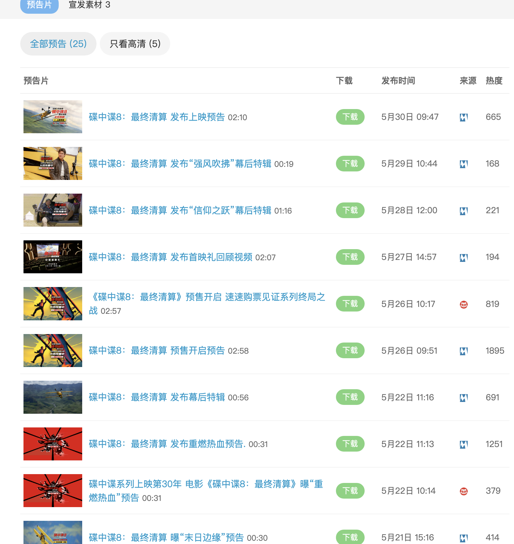The width and height of the screenshot is (514, 544).
Task: Switch to the 预告片 tab
Action: tap(39, 5)
